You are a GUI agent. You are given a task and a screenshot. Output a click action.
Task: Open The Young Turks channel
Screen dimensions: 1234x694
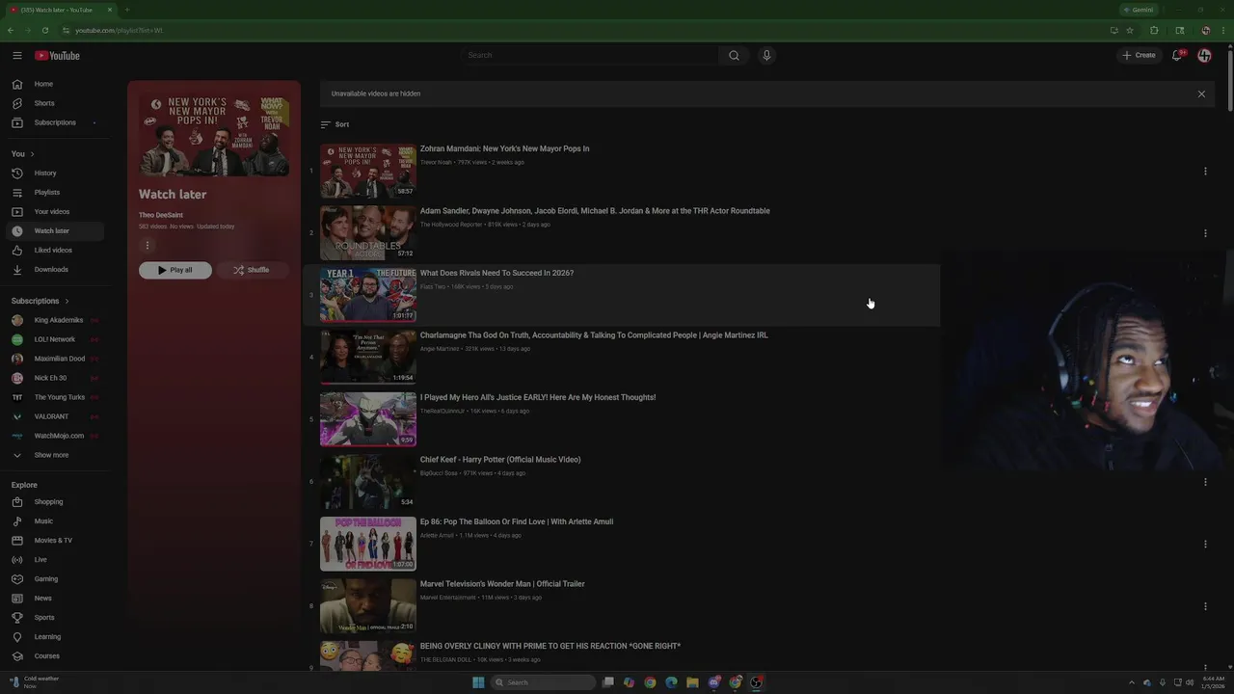click(x=59, y=397)
